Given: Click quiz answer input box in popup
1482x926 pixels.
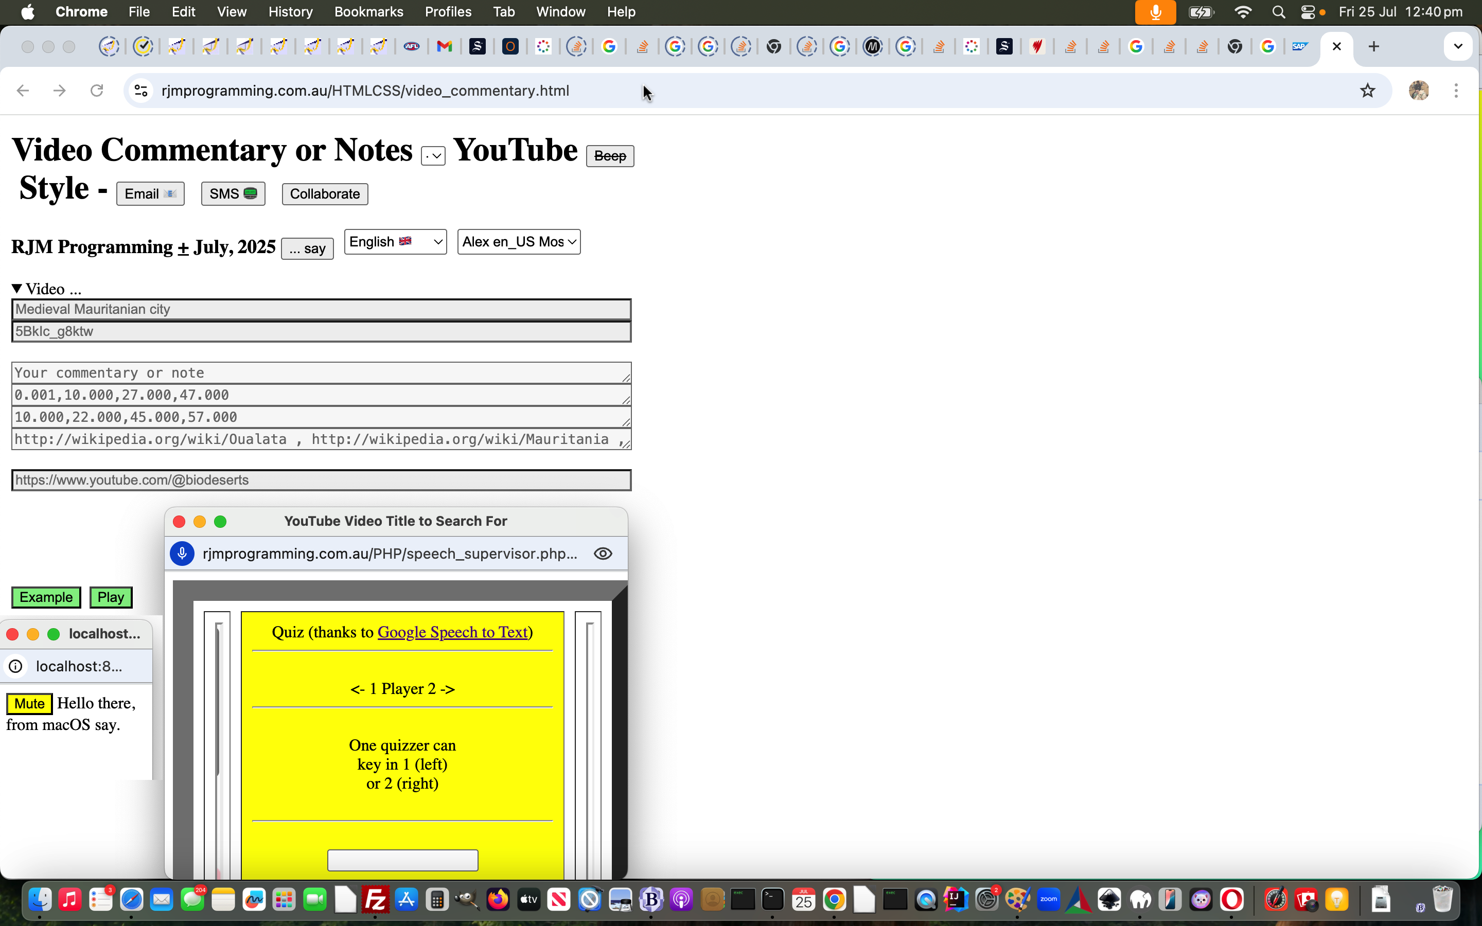Looking at the screenshot, I should pos(402,860).
